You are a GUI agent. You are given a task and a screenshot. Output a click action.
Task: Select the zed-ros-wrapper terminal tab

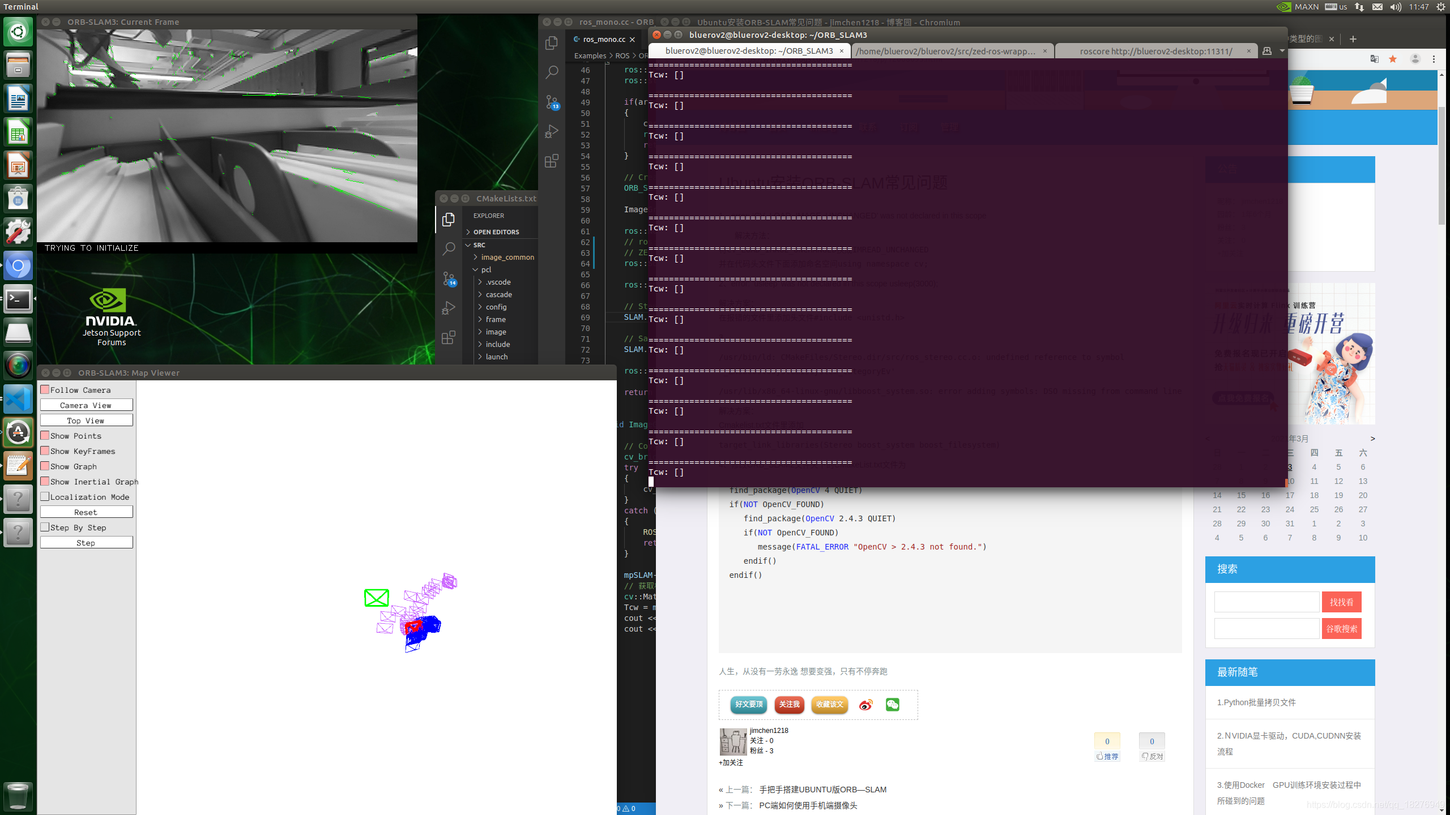pyautogui.click(x=946, y=51)
